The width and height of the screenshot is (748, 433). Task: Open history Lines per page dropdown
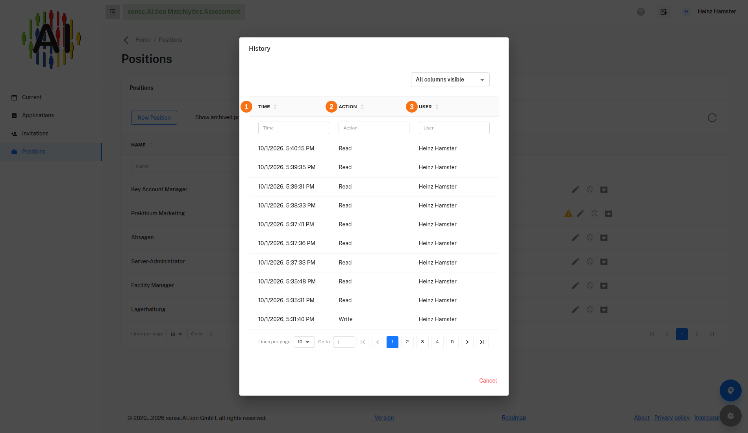304,342
